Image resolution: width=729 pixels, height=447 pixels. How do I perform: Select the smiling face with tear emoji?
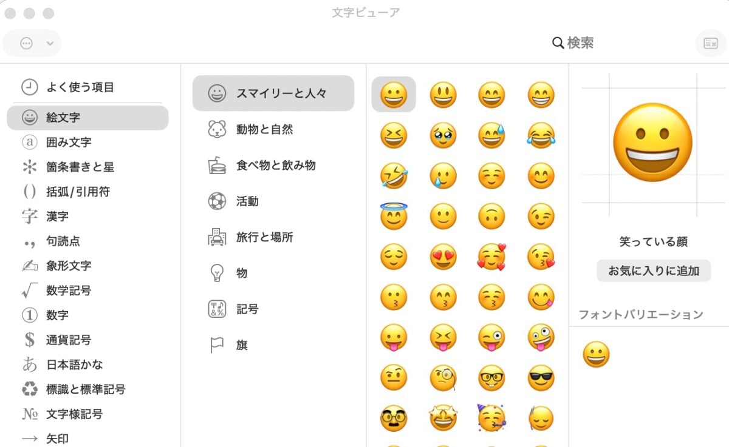[442, 176]
